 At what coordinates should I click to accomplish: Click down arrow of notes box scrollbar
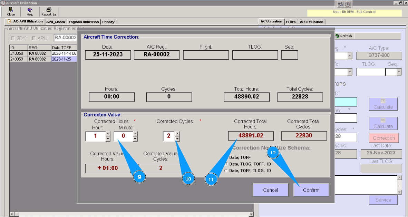[400, 192]
